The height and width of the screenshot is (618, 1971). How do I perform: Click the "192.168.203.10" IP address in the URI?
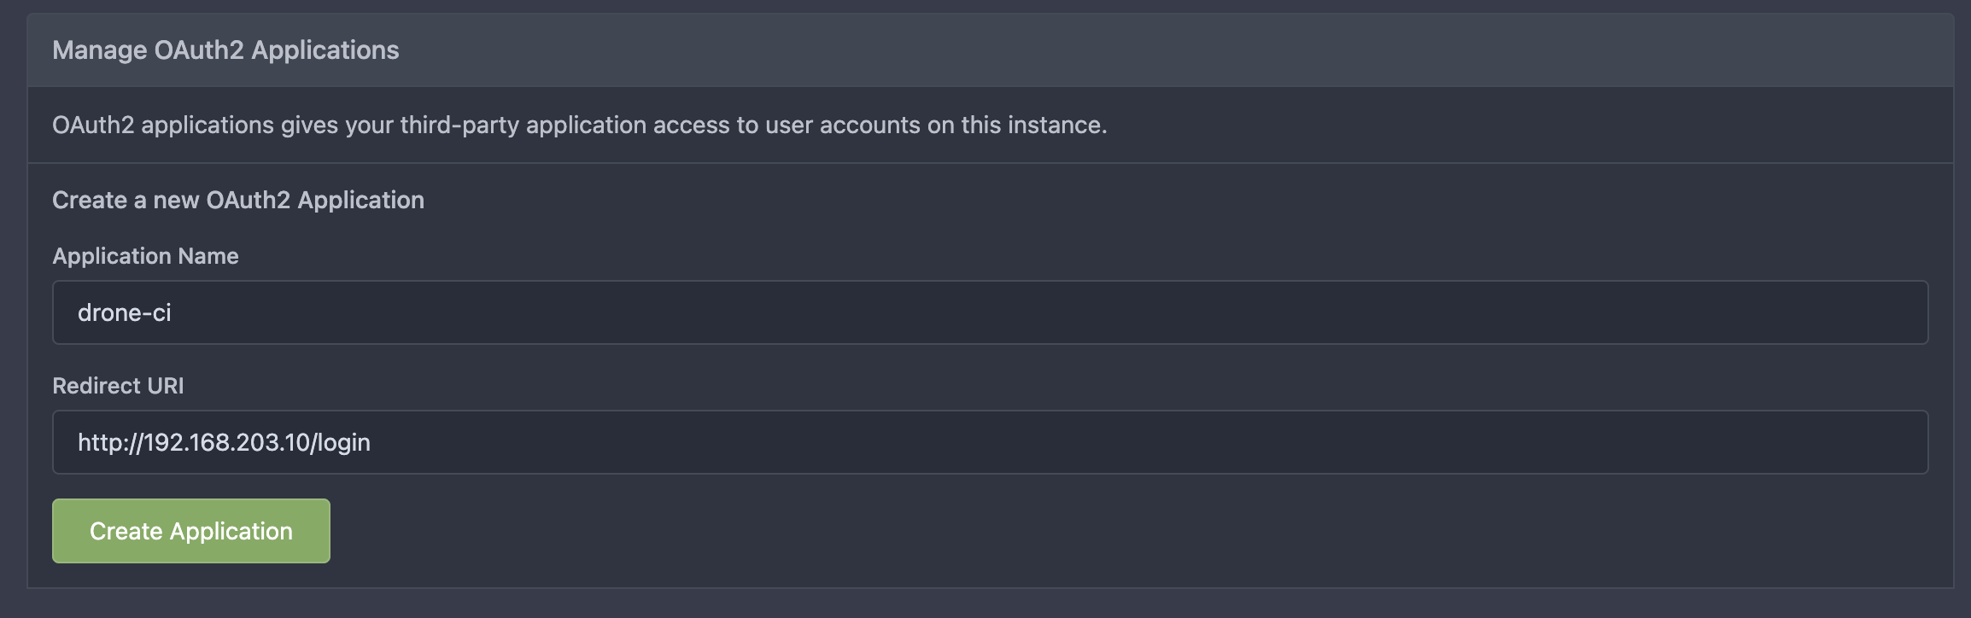(x=226, y=442)
